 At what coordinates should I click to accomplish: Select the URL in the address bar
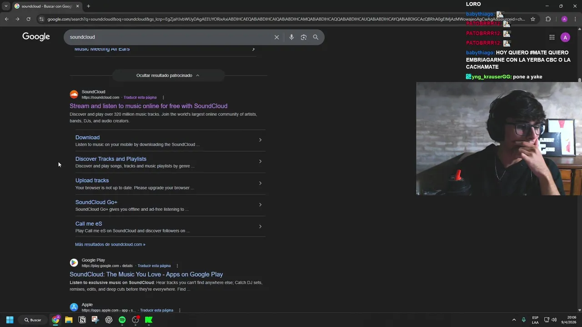coord(286,19)
